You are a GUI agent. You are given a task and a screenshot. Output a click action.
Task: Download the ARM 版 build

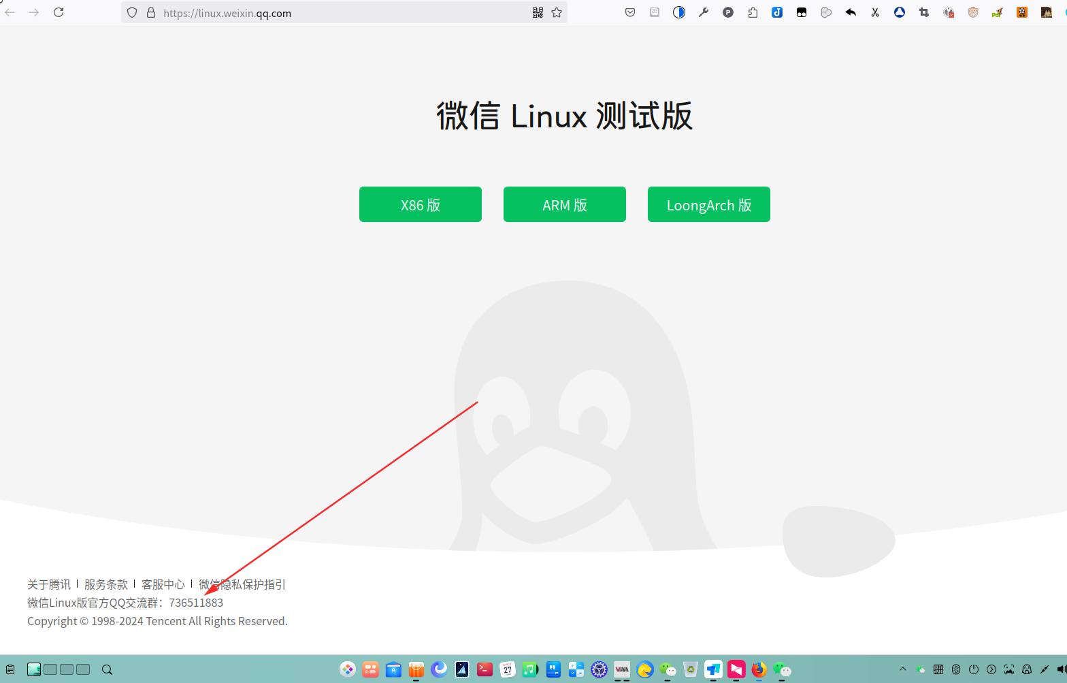click(565, 204)
